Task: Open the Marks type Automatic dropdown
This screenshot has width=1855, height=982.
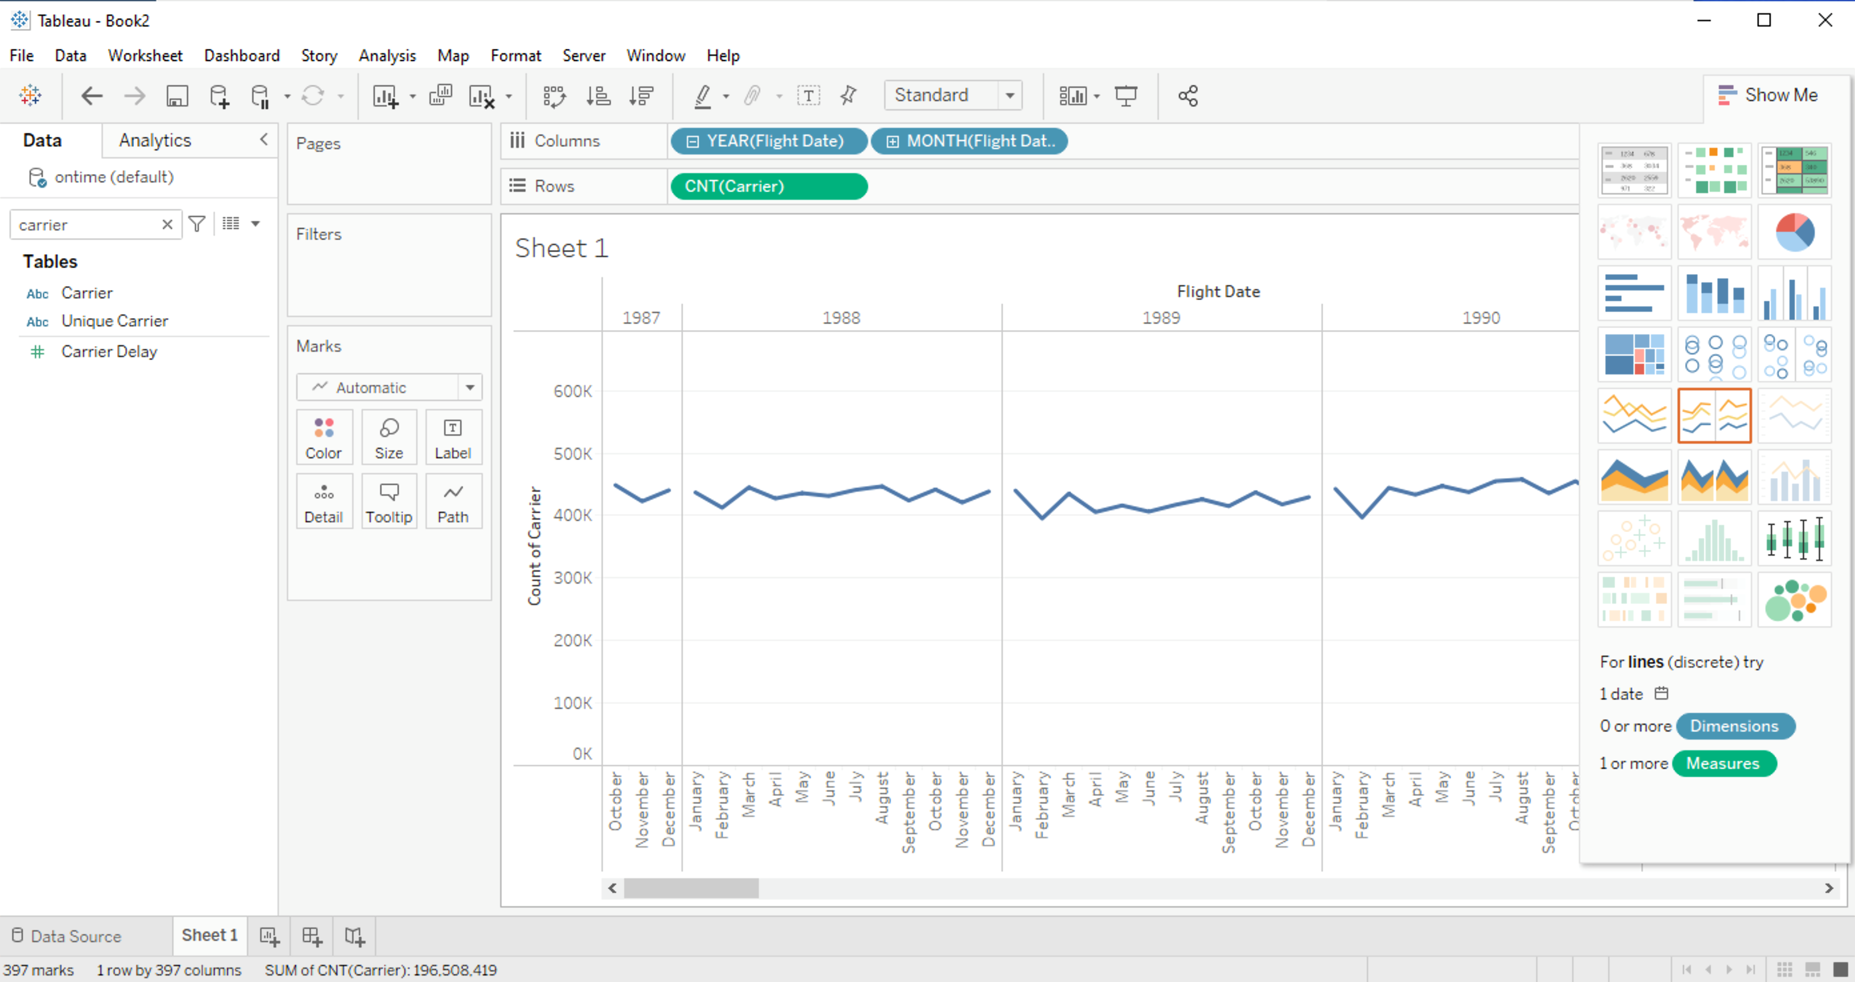Action: click(x=389, y=387)
